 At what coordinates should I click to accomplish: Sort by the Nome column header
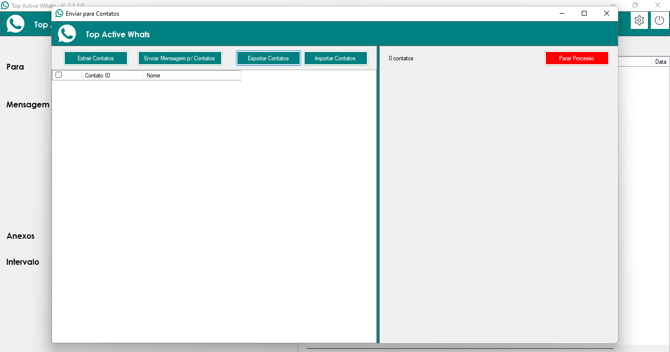click(x=192, y=75)
